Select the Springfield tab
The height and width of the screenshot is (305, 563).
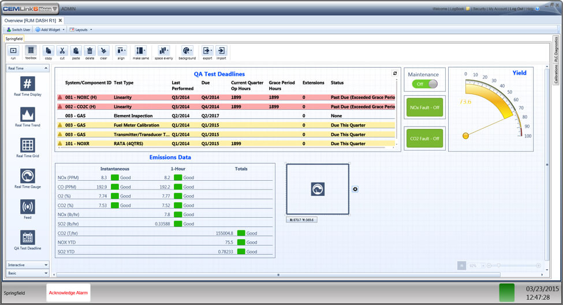pos(14,39)
